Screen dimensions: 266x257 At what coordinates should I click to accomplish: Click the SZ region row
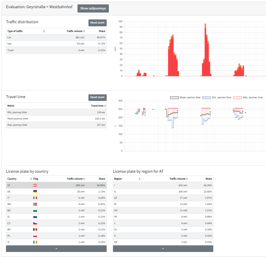(x=163, y=198)
